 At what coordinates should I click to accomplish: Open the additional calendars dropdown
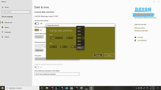[57, 74]
